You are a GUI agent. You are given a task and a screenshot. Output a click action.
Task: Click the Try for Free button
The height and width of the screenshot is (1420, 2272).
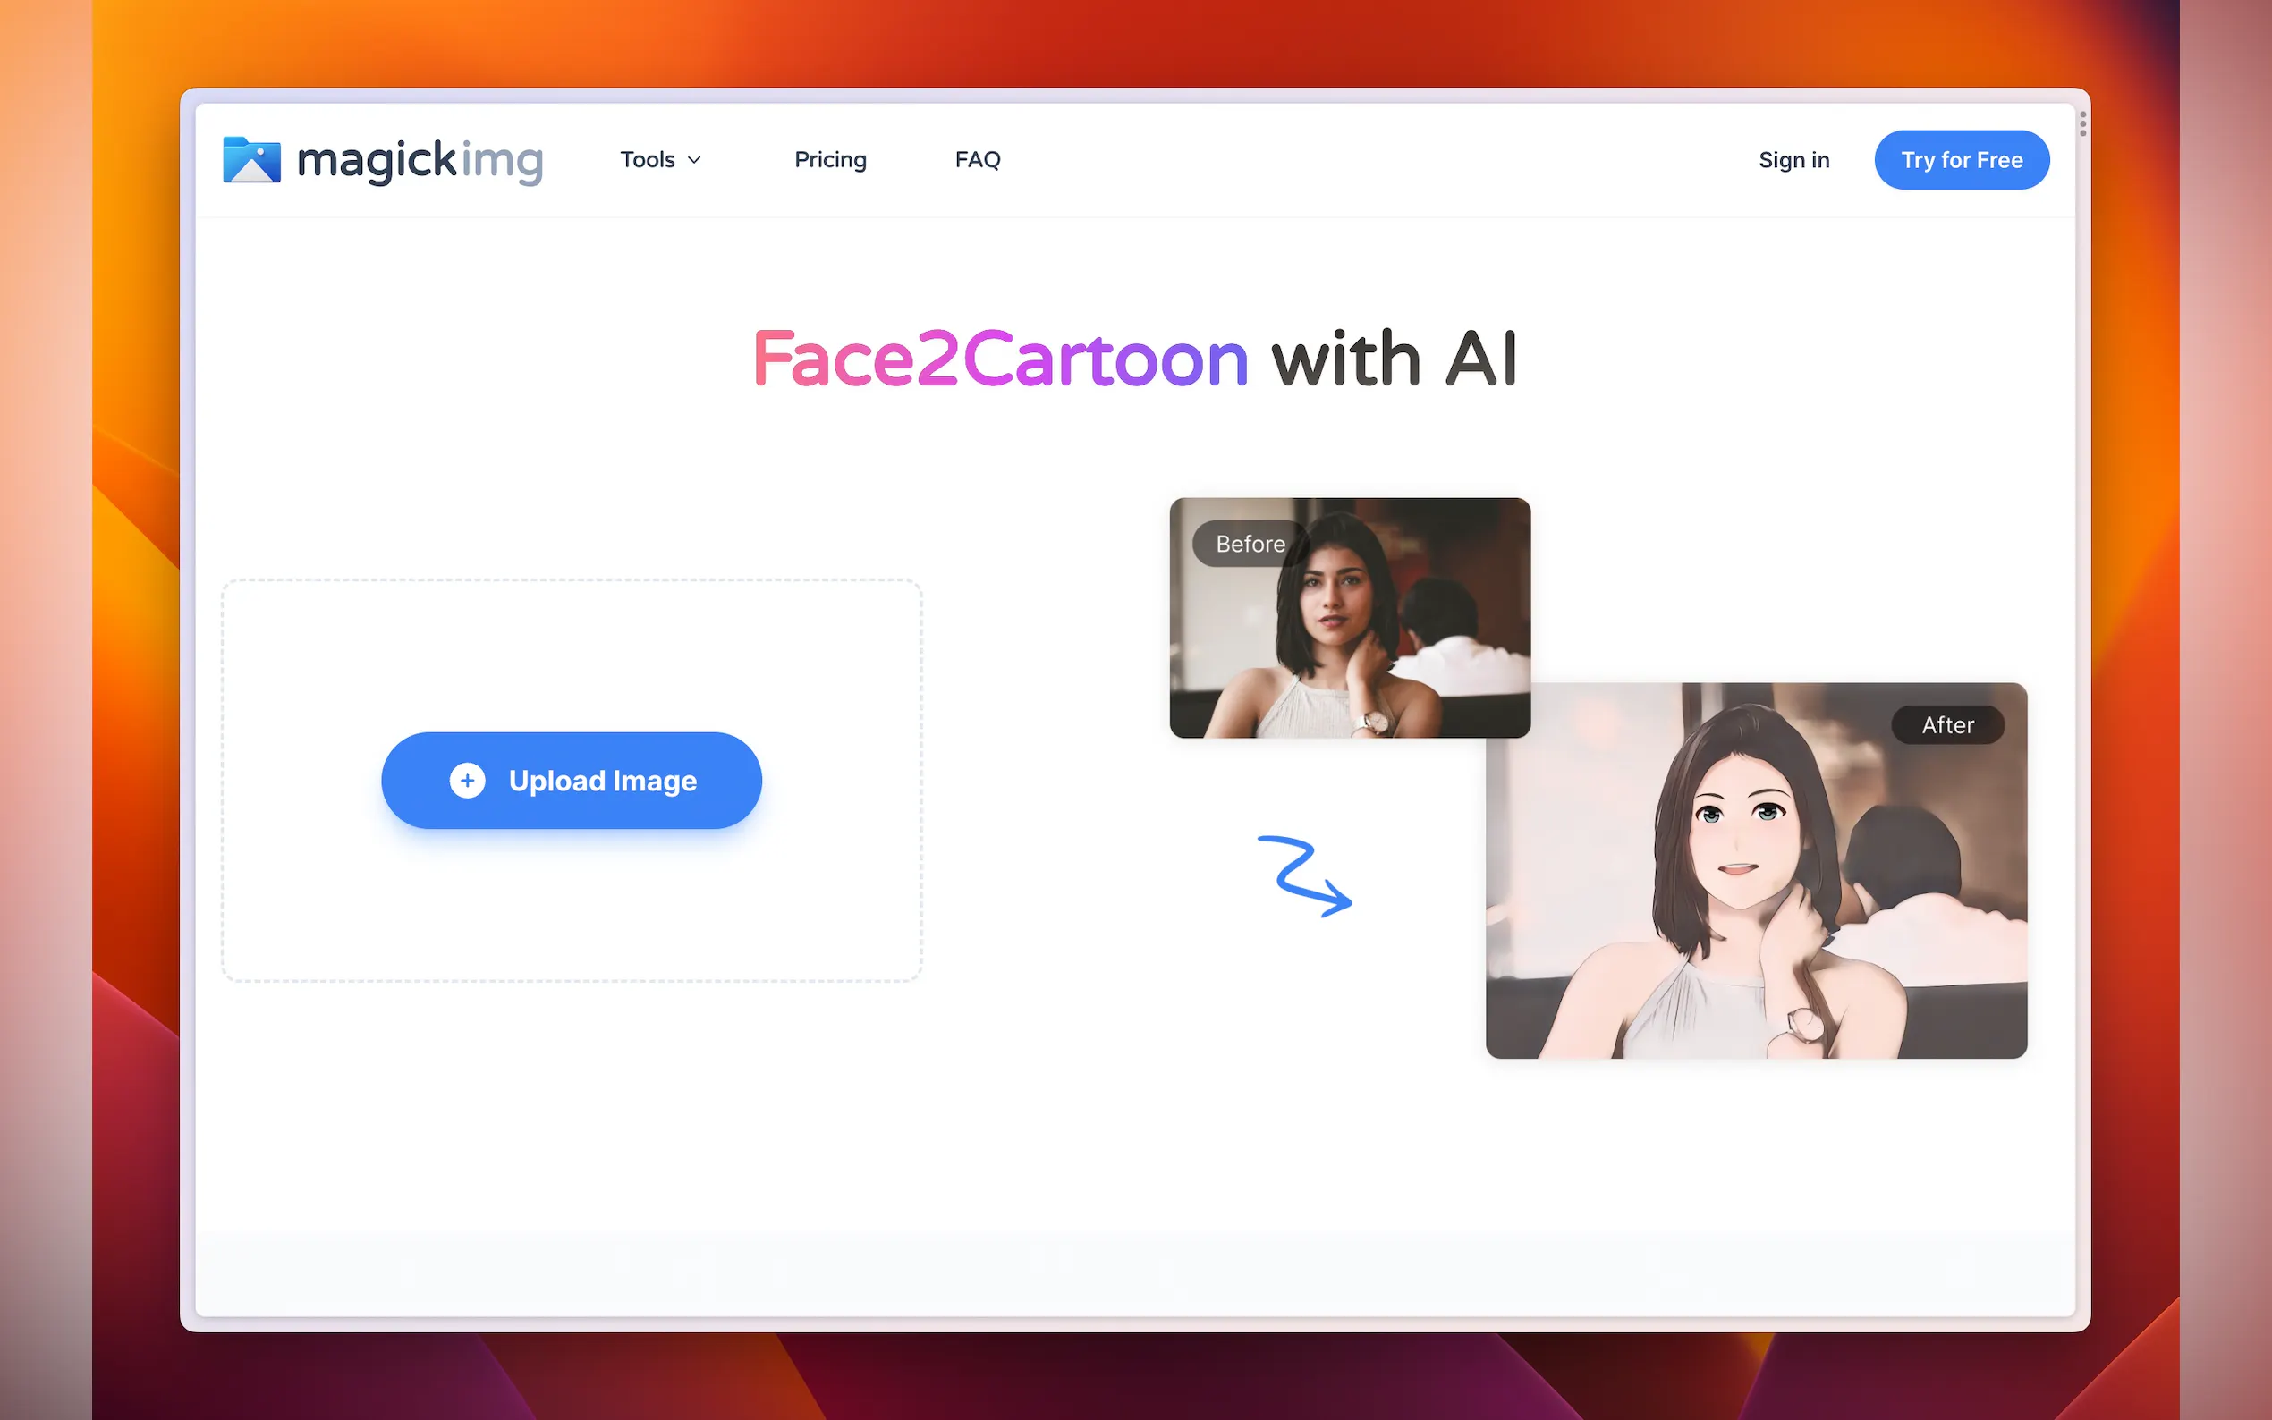1961,160
